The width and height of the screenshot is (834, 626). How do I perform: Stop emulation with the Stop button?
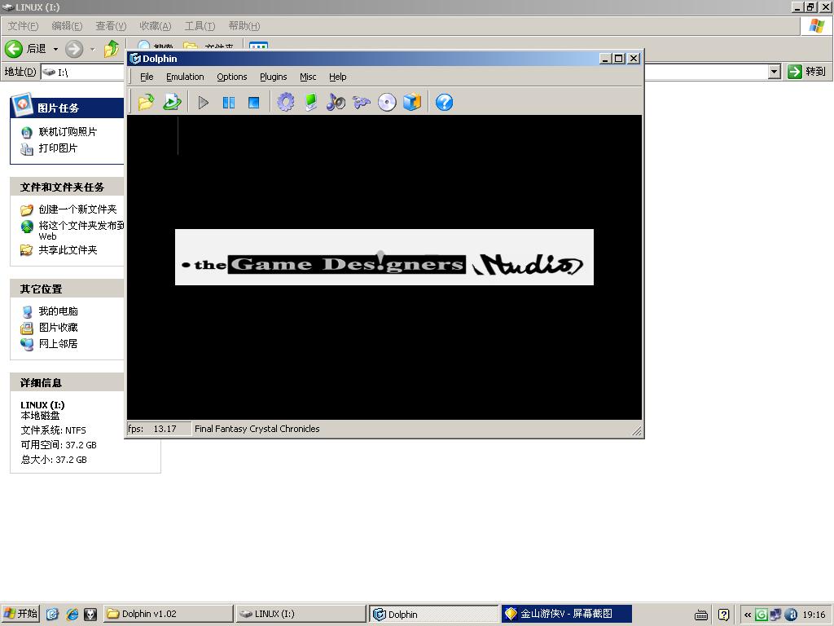254,102
